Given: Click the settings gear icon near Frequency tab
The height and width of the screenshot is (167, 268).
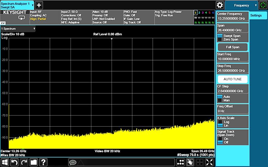Looking at the screenshot, I should pyautogui.click(x=220, y=5).
